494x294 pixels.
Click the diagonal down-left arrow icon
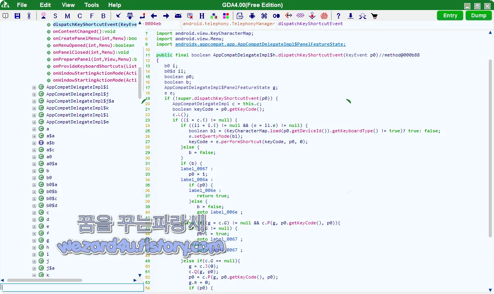click(x=119, y=16)
